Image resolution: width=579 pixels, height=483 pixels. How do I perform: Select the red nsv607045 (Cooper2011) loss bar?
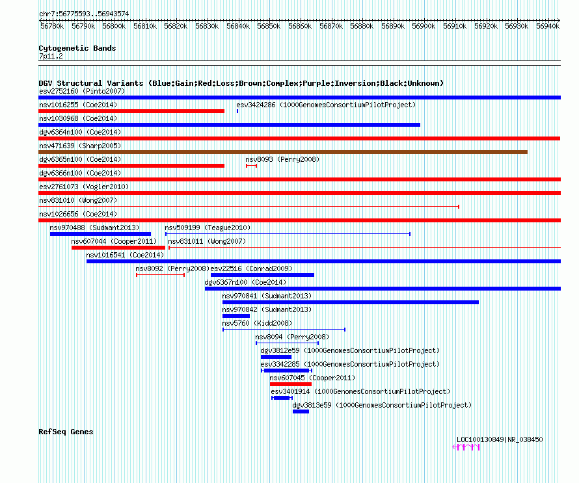[291, 384]
